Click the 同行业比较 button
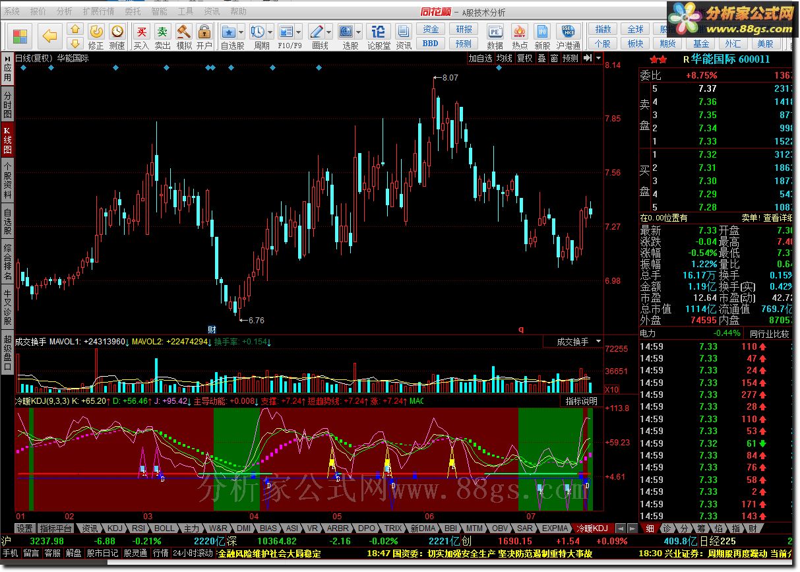The width and height of the screenshot is (800, 572). [770, 334]
